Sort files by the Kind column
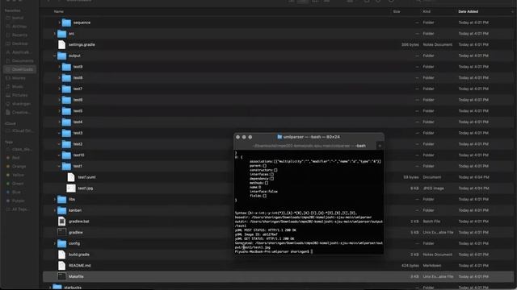 click(x=427, y=11)
